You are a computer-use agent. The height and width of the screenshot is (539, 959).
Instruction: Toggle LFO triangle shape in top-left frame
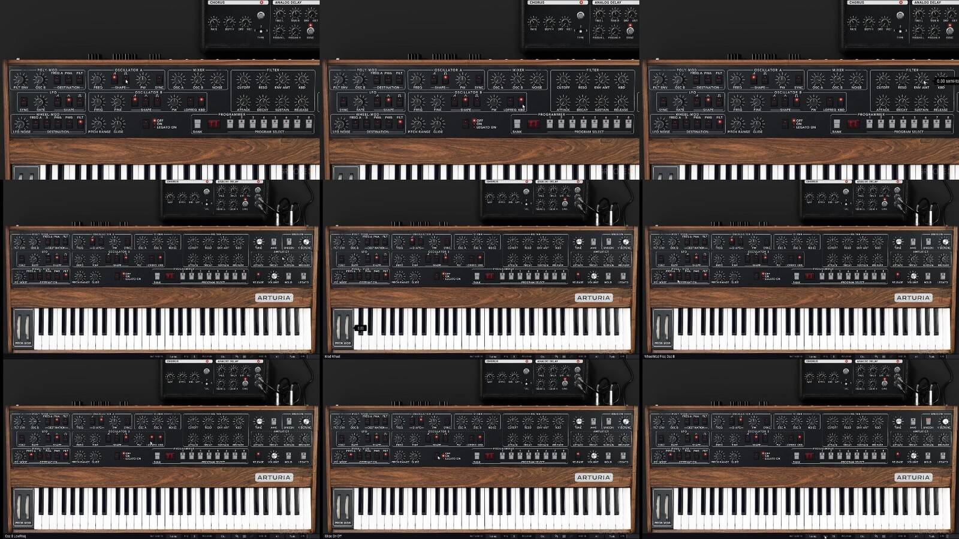tap(68, 101)
